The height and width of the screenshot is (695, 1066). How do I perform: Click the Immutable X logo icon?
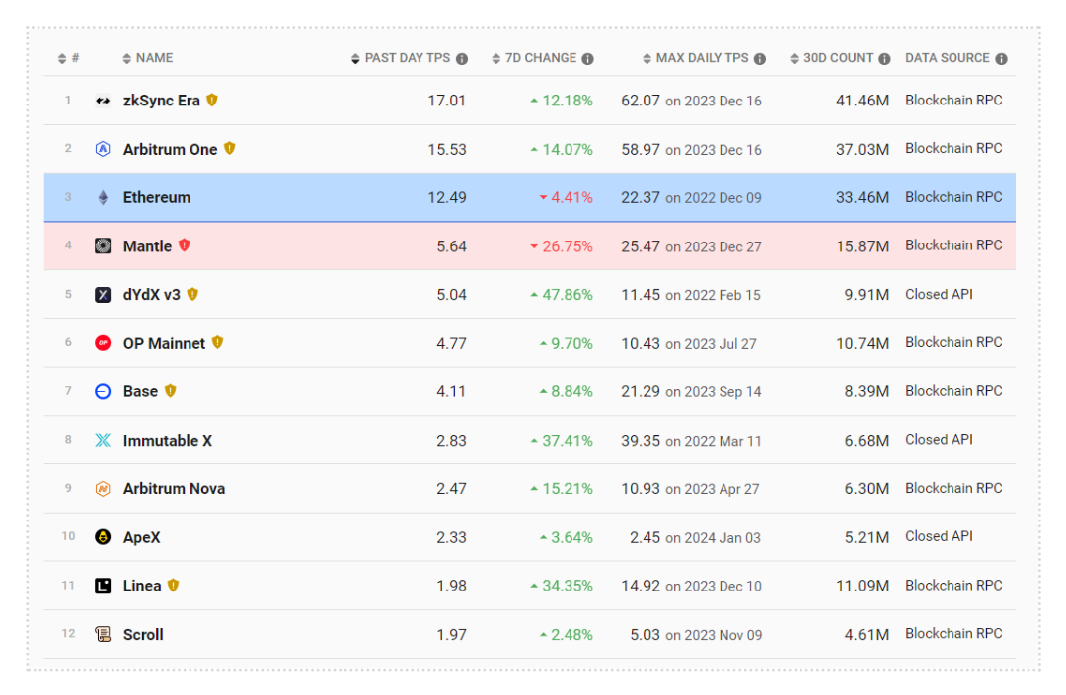(x=103, y=440)
